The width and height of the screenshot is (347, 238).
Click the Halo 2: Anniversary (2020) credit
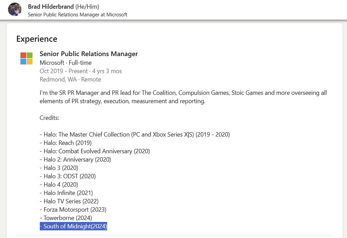[75, 160]
